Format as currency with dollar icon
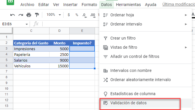This screenshot has width=195, height=110. tap(69, 15)
